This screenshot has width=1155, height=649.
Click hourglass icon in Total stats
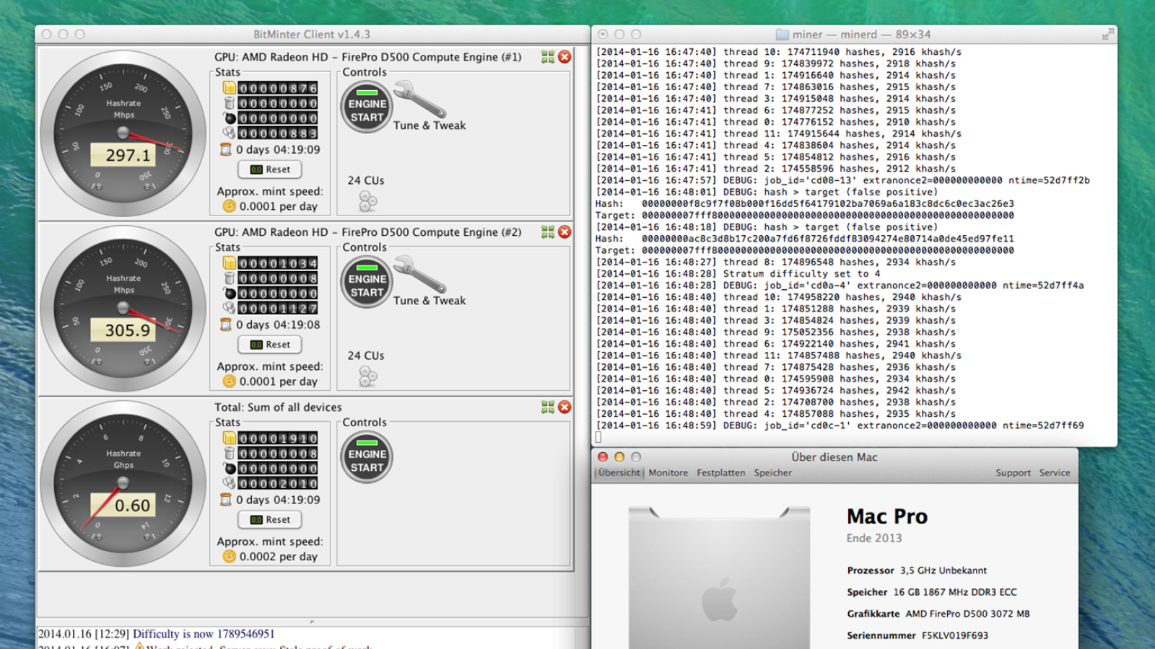[226, 500]
